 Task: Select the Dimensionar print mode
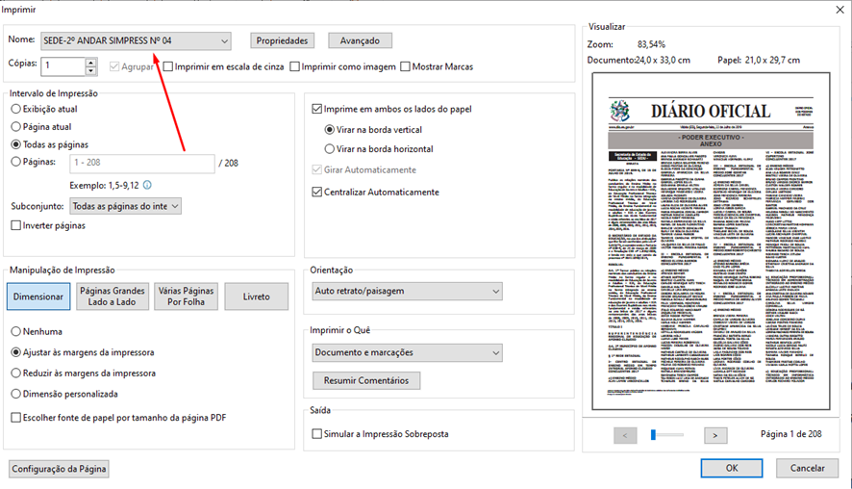(x=38, y=296)
